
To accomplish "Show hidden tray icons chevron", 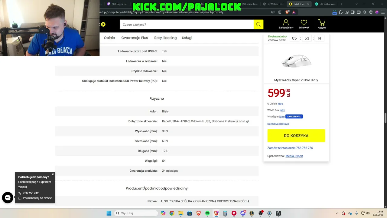I will pos(337,213).
